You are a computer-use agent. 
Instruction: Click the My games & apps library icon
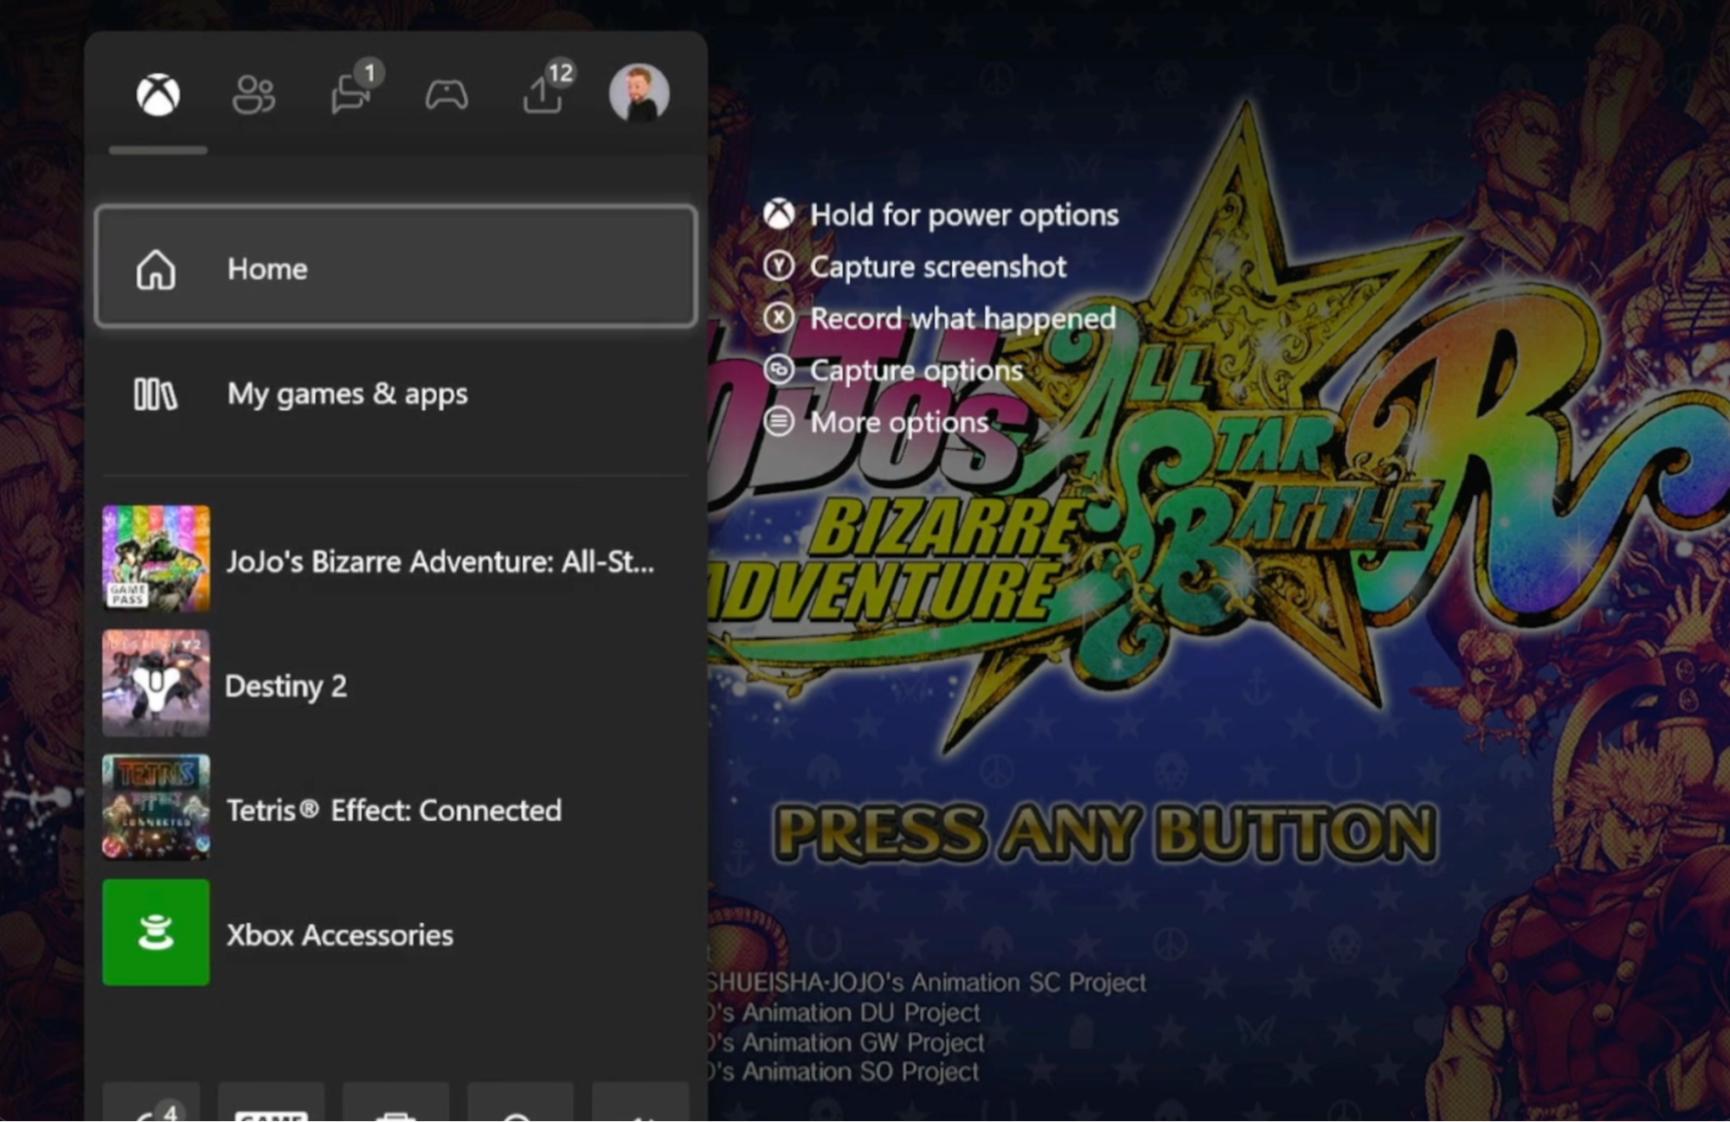pos(156,394)
